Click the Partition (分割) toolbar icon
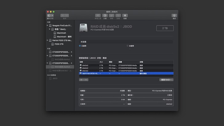The image size is (224, 126). [105, 15]
